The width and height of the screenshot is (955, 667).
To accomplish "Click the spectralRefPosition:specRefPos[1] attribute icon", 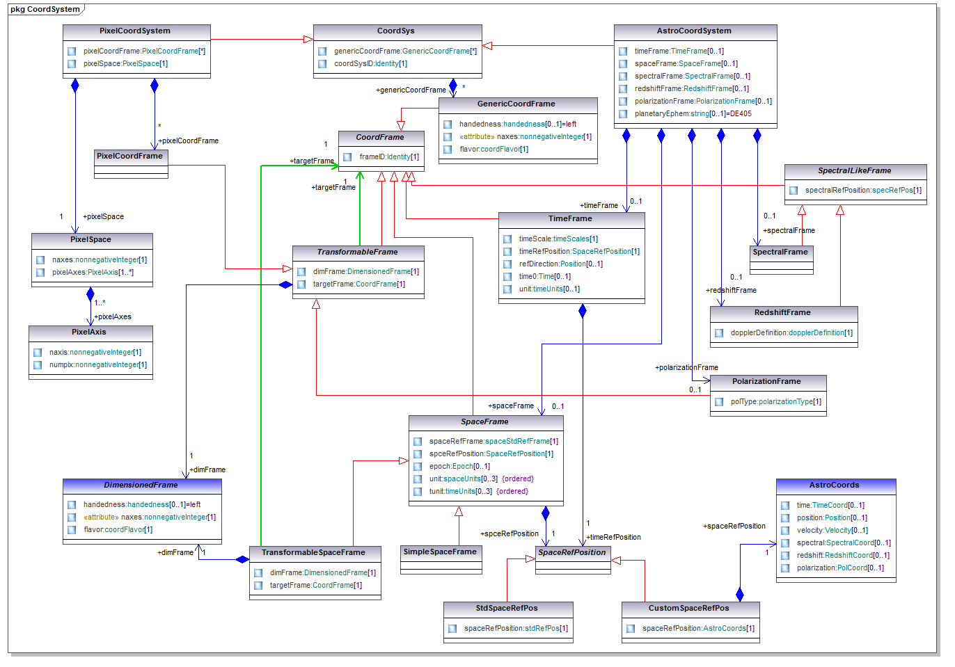I will (x=794, y=191).
